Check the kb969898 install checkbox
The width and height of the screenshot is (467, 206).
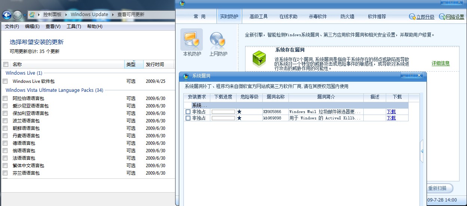point(188,118)
